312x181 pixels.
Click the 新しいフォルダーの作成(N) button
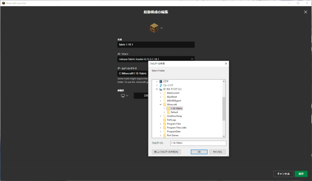point(166,152)
